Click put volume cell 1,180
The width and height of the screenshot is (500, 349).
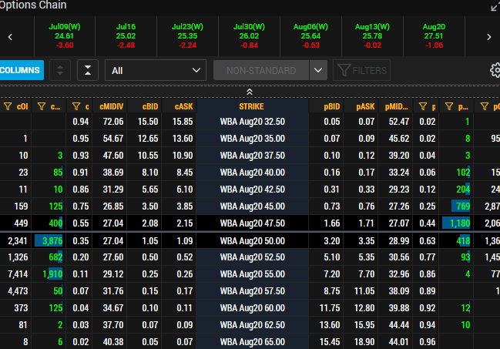[x=456, y=223]
